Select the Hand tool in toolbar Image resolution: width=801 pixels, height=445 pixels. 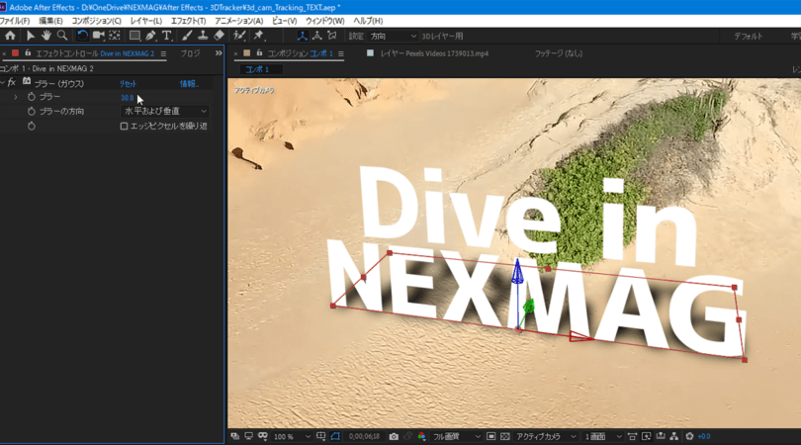[46, 36]
